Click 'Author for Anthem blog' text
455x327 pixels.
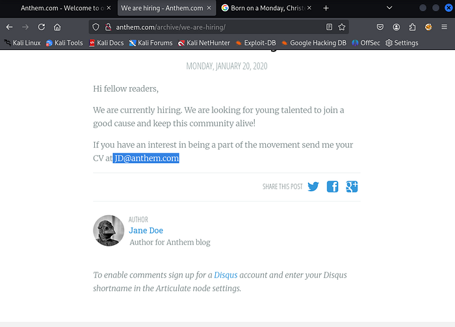170,242
